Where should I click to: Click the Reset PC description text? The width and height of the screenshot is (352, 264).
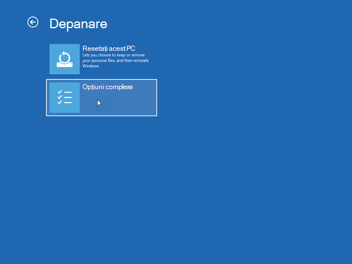[x=116, y=60]
